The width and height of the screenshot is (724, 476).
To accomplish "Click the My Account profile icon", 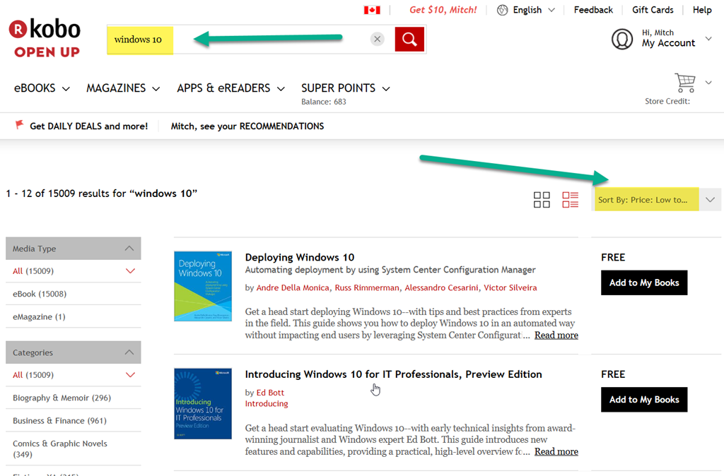I will point(622,39).
